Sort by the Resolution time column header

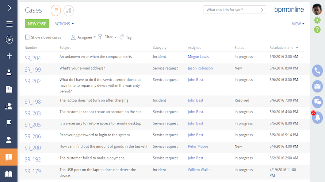click(x=281, y=48)
